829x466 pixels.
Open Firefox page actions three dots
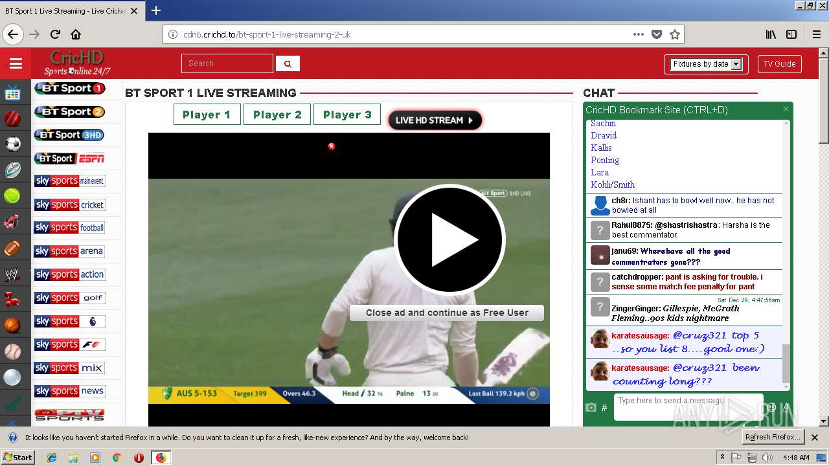point(639,34)
